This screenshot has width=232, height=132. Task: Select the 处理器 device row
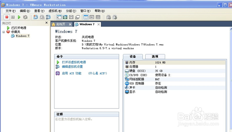click(x=175, y=67)
